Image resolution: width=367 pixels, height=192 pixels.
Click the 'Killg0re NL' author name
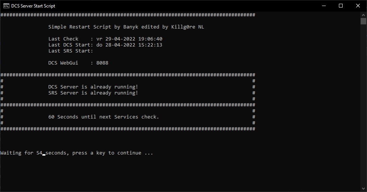coord(190,27)
